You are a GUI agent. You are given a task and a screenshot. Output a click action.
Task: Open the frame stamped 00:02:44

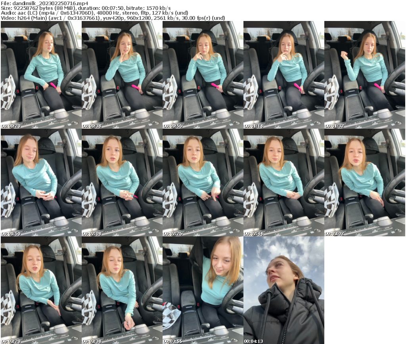point(283,182)
